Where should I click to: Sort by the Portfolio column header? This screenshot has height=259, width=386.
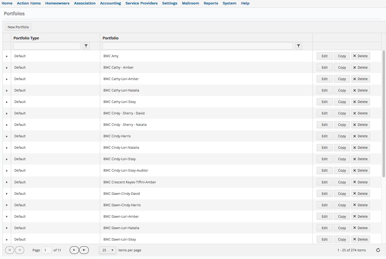[x=110, y=38]
